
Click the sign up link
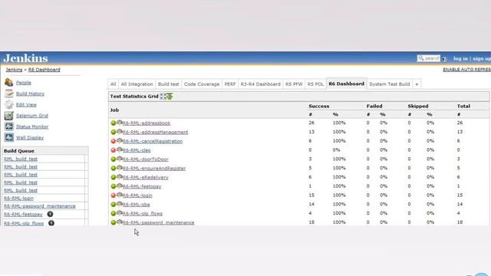pos(482,58)
